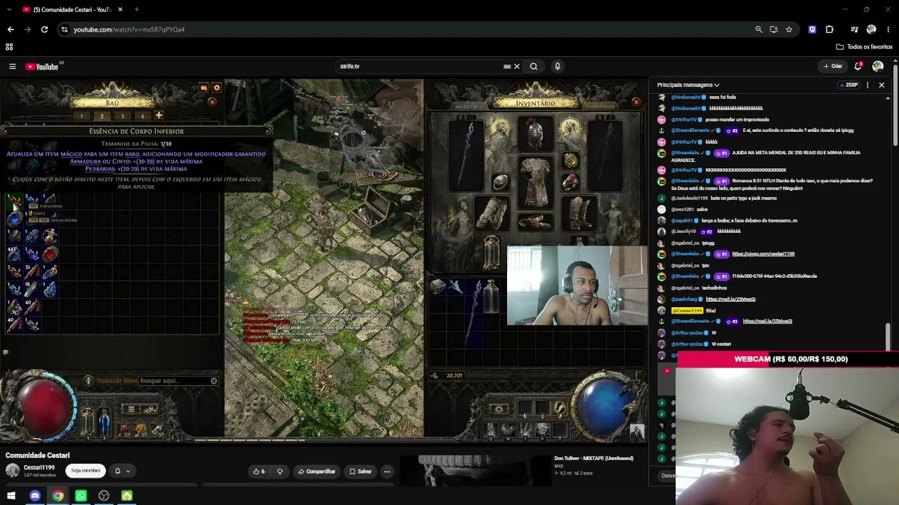This screenshot has width=899, height=505.
Task: Click the 25XP chat badge
Action: point(849,85)
